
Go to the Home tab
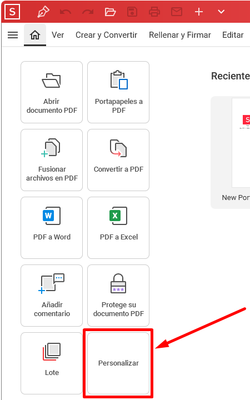point(35,35)
